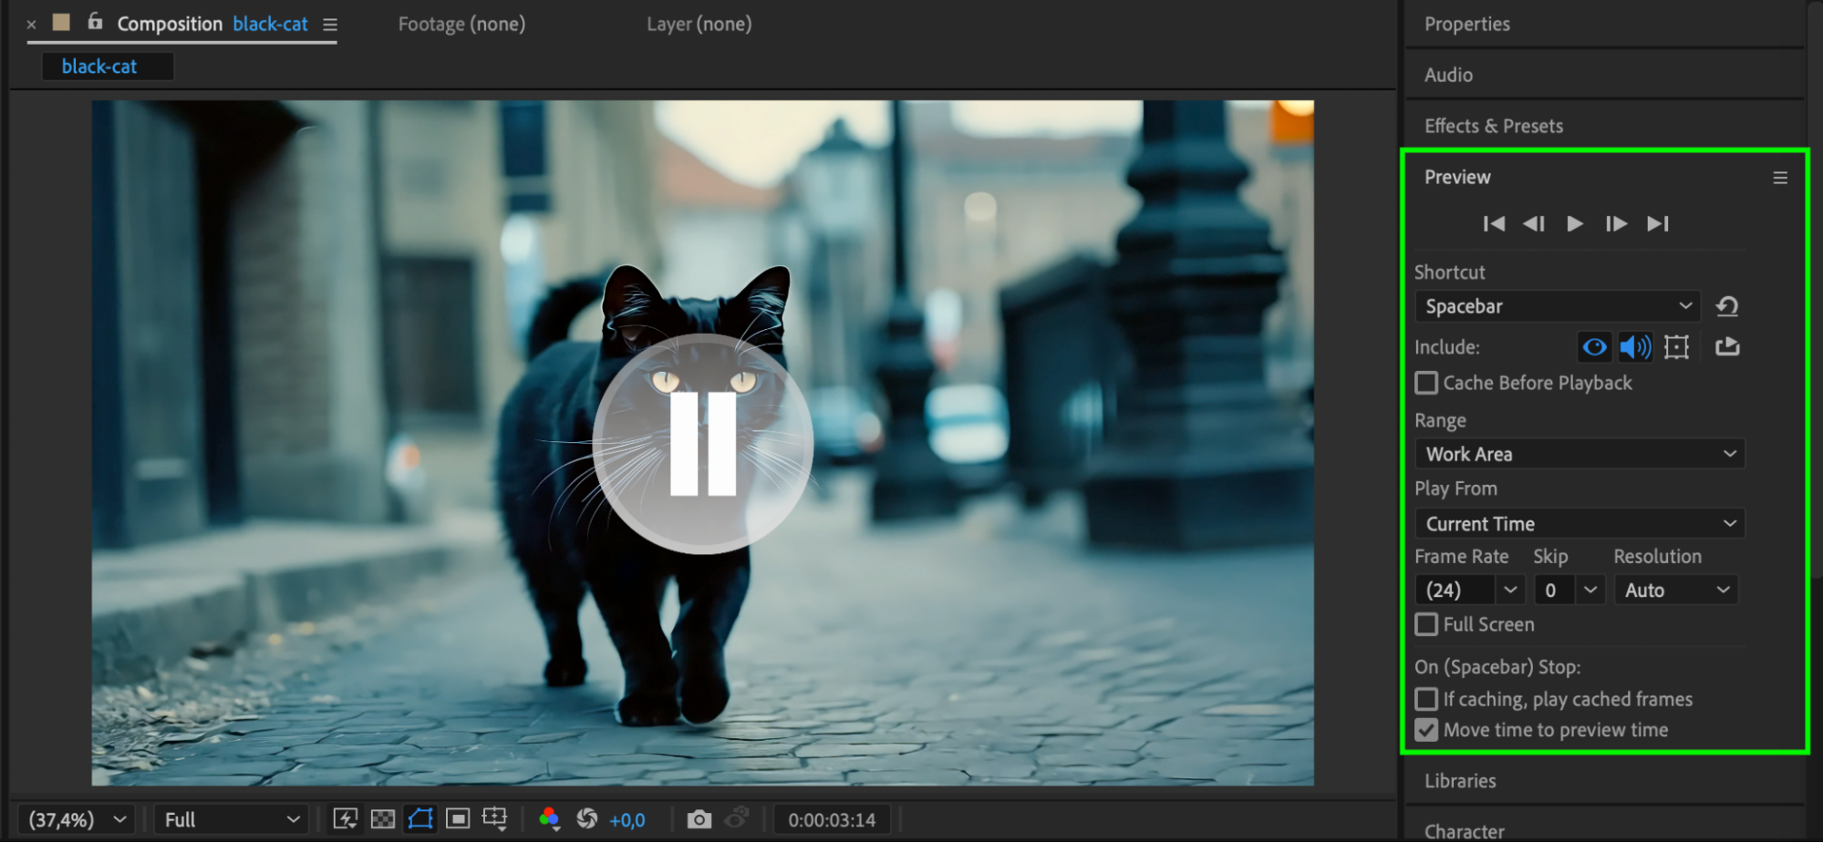Jump to first frame in Preview

click(x=1494, y=223)
